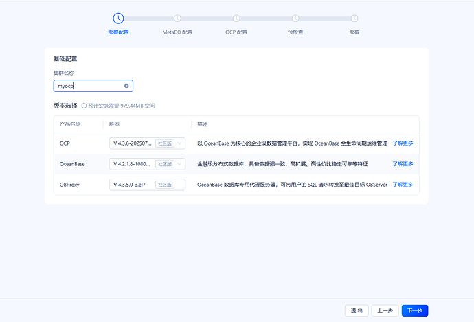Click the 预检查 step label
Screen dimensions: 474x322
click(x=295, y=32)
